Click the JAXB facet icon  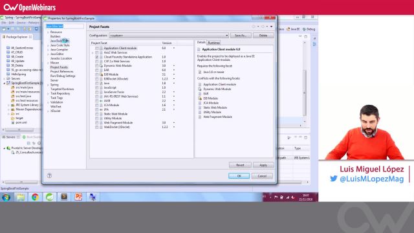[x=101, y=101]
